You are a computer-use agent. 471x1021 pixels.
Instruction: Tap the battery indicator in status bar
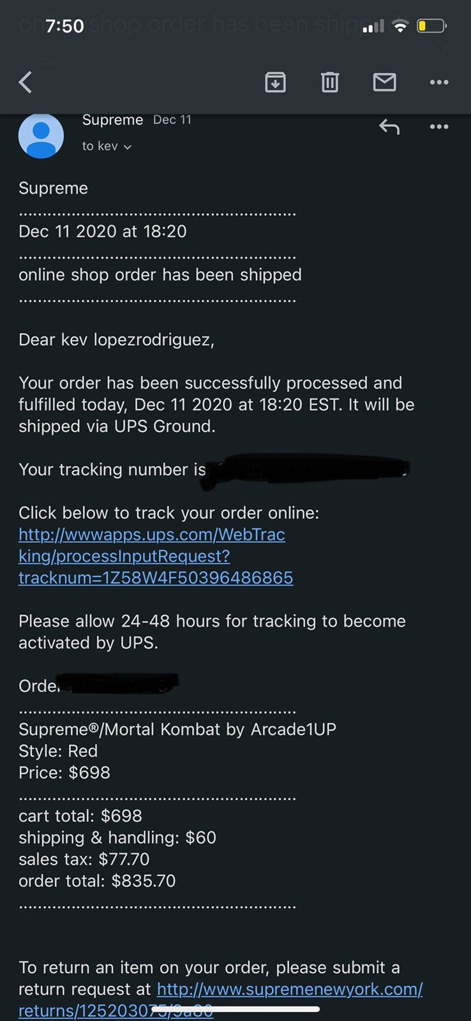[431, 26]
